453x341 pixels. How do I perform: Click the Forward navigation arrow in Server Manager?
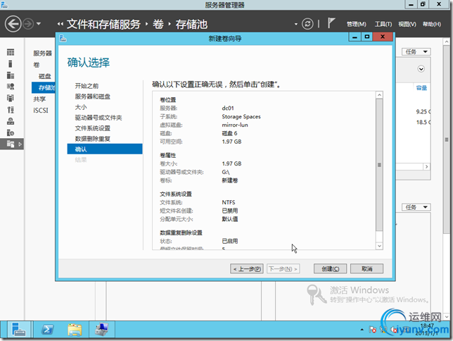click(x=28, y=24)
